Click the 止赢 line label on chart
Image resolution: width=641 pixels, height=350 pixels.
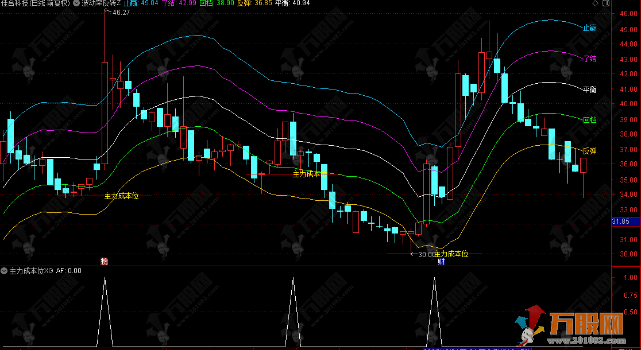(589, 27)
